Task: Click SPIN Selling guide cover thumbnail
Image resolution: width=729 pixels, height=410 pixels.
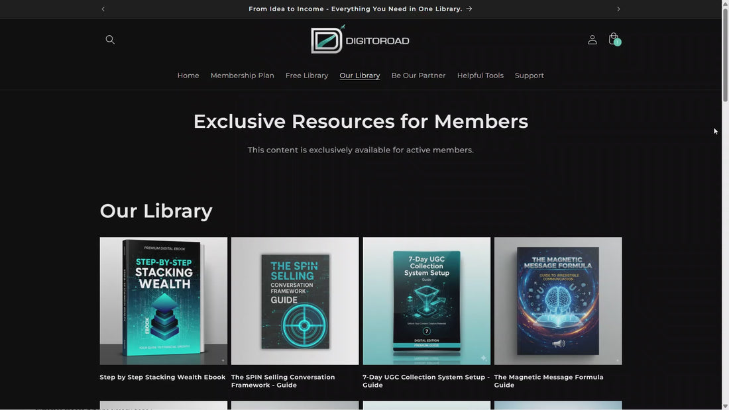Action: (x=295, y=301)
